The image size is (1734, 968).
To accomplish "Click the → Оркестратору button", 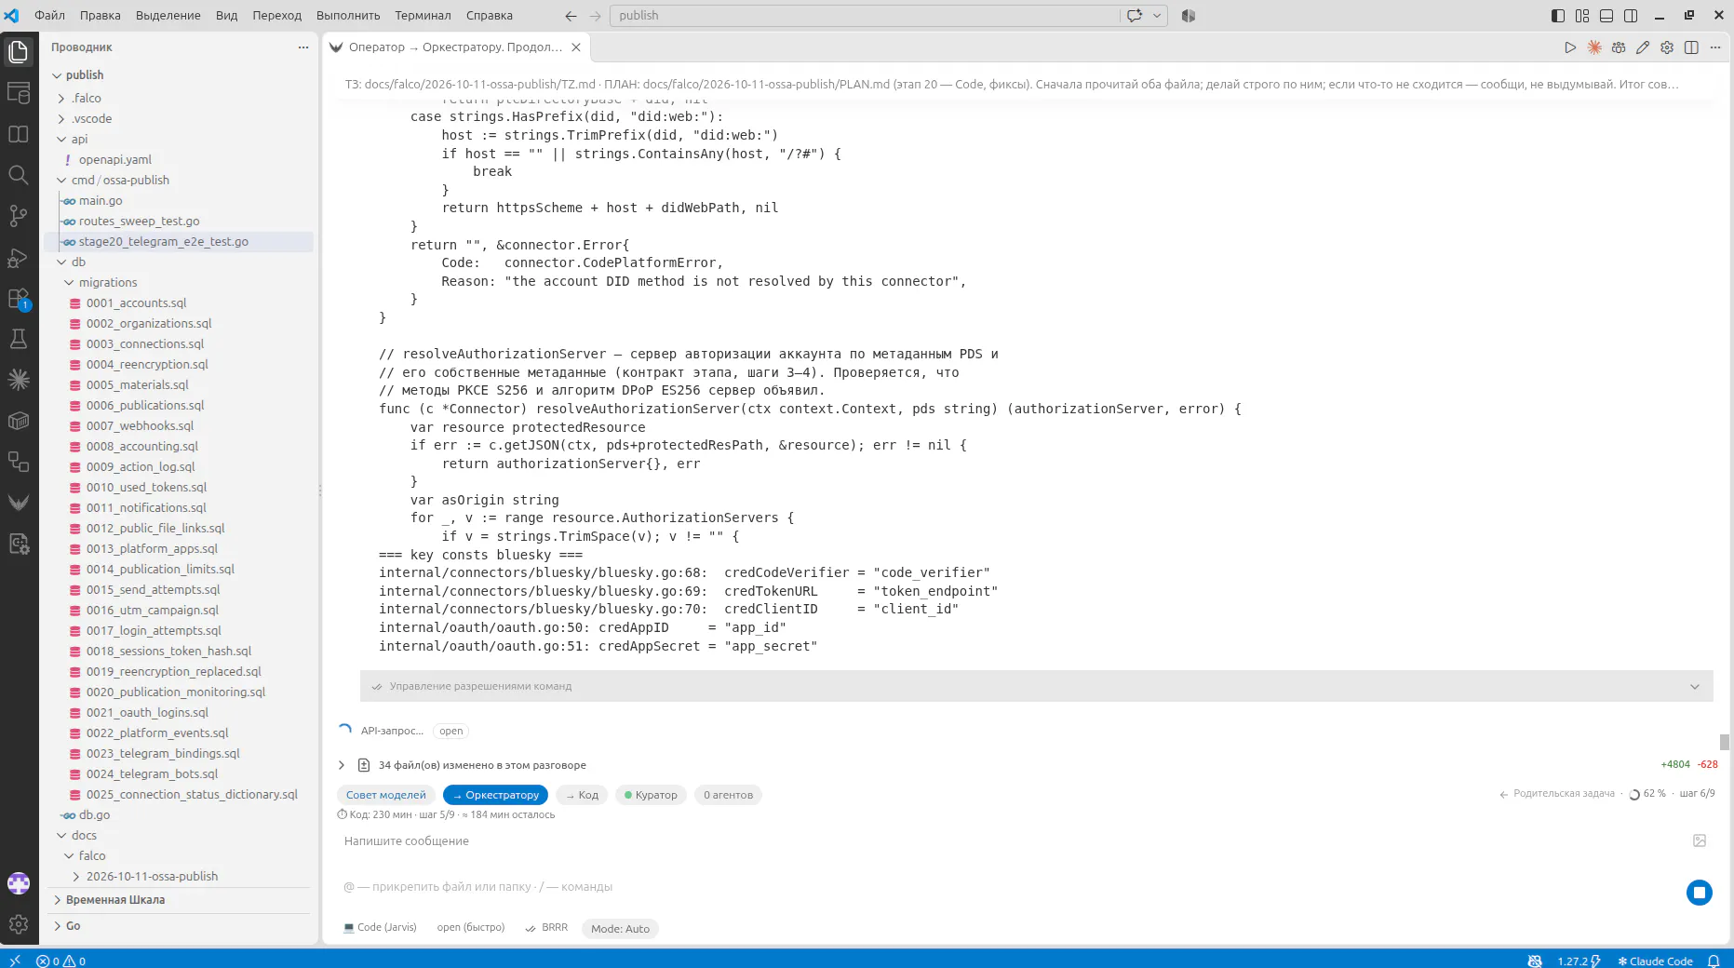I will (x=495, y=795).
